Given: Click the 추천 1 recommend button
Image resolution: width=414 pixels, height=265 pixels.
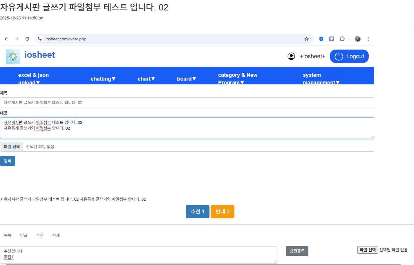Looking at the screenshot, I should tap(197, 212).
